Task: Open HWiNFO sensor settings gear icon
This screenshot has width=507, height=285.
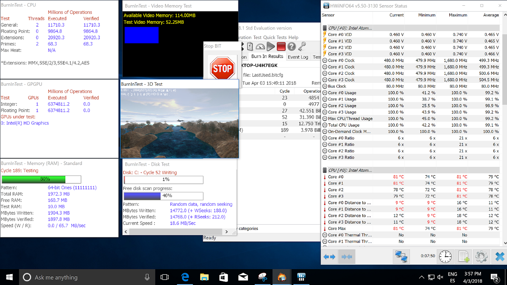Action: [x=482, y=257]
